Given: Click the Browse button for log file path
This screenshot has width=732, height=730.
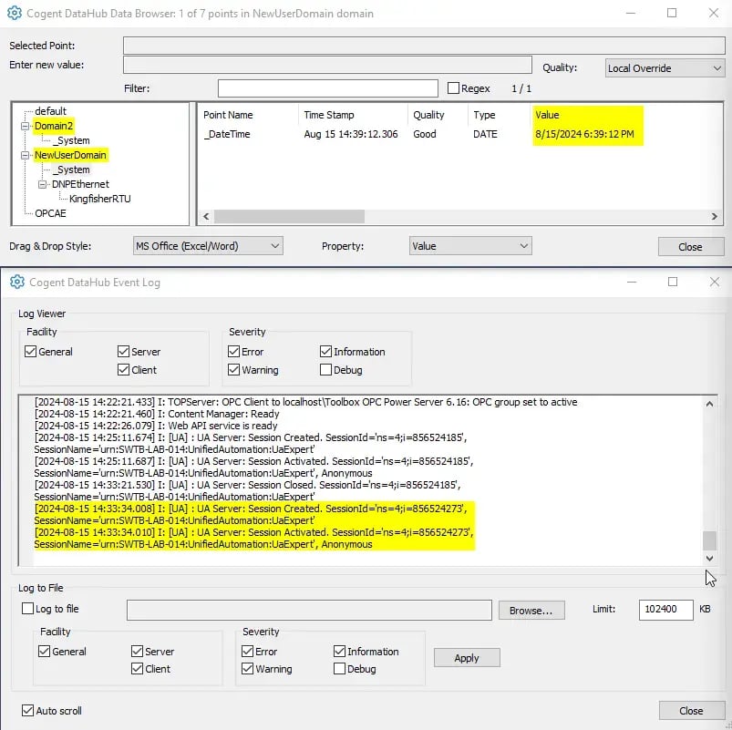Looking at the screenshot, I should 531,609.
